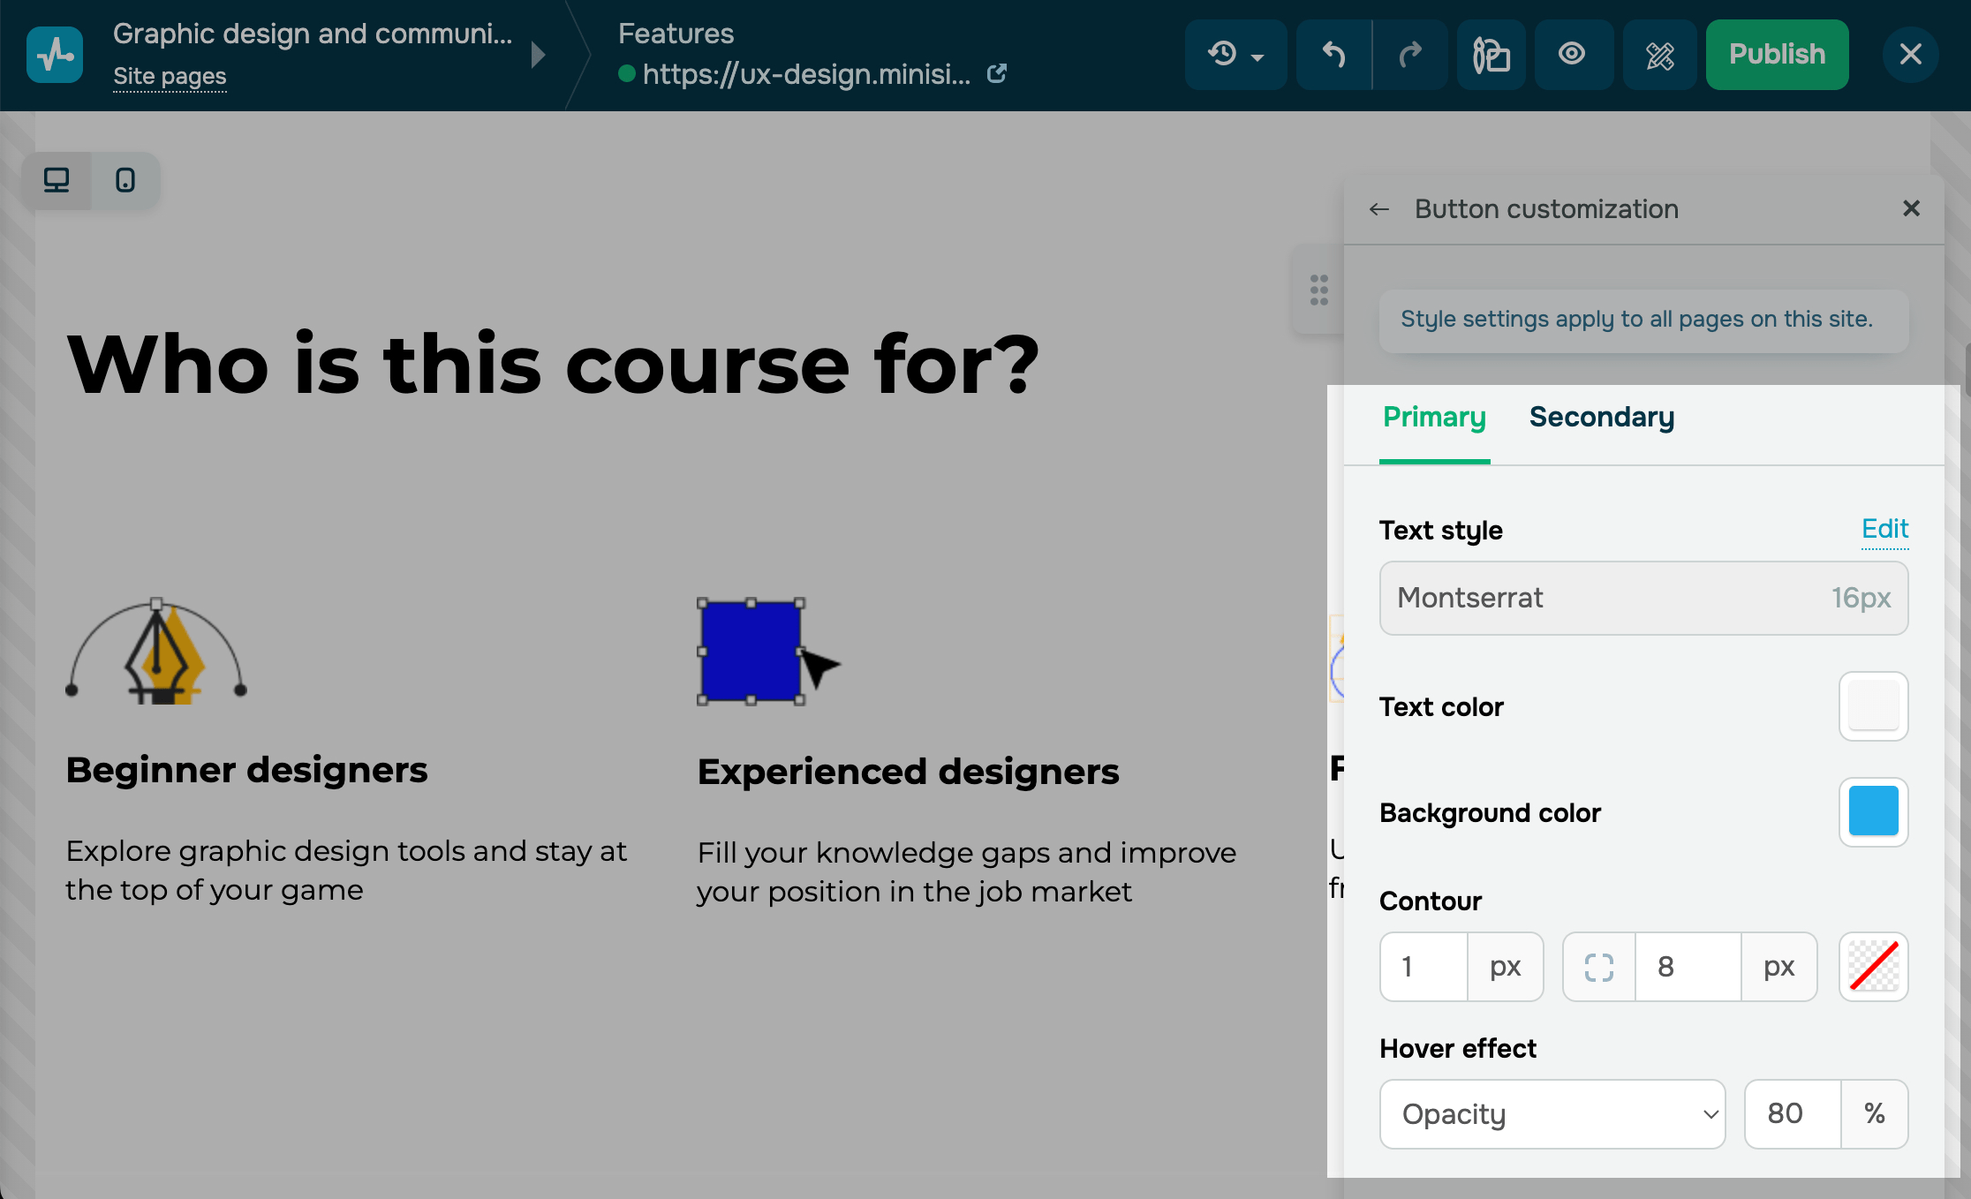
Task: Open Hover effect Opacity dropdown
Action: tap(1552, 1114)
